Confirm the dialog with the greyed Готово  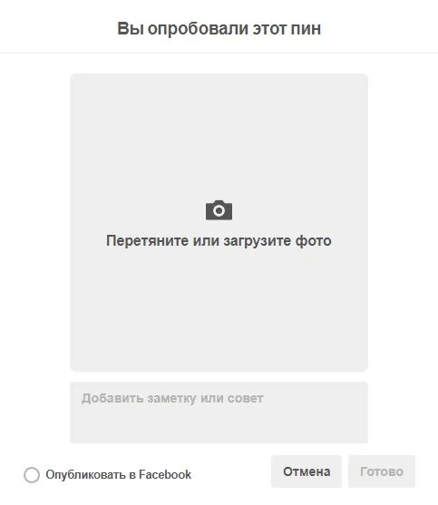tap(382, 471)
